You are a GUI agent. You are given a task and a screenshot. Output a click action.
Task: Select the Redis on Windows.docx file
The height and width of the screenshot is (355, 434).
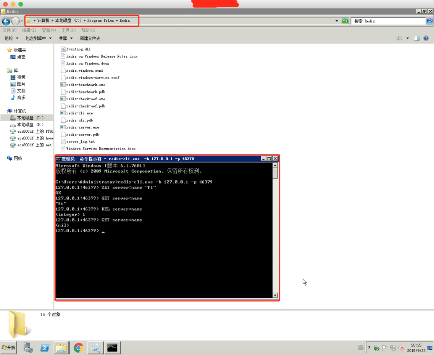pos(85,63)
